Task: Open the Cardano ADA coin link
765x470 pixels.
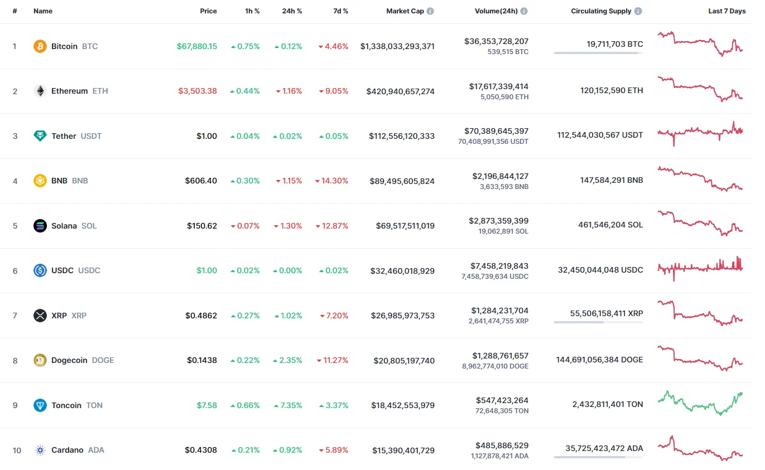Action: click(x=68, y=450)
